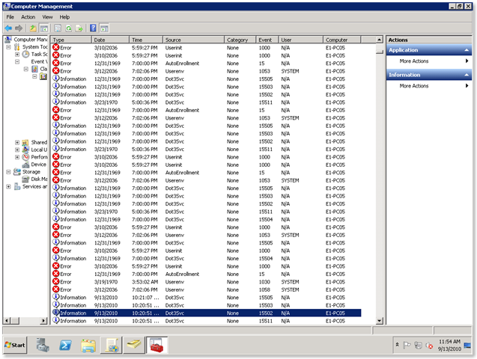Screen dimensions: 477x359
Task: Expand the Task Scheduler tree node
Action: pyautogui.click(x=16, y=55)
